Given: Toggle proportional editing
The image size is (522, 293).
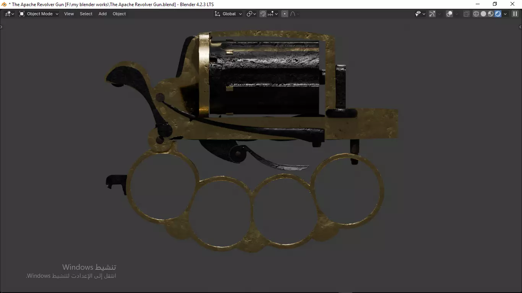Looking at the screenshot, I should point(285,14).
